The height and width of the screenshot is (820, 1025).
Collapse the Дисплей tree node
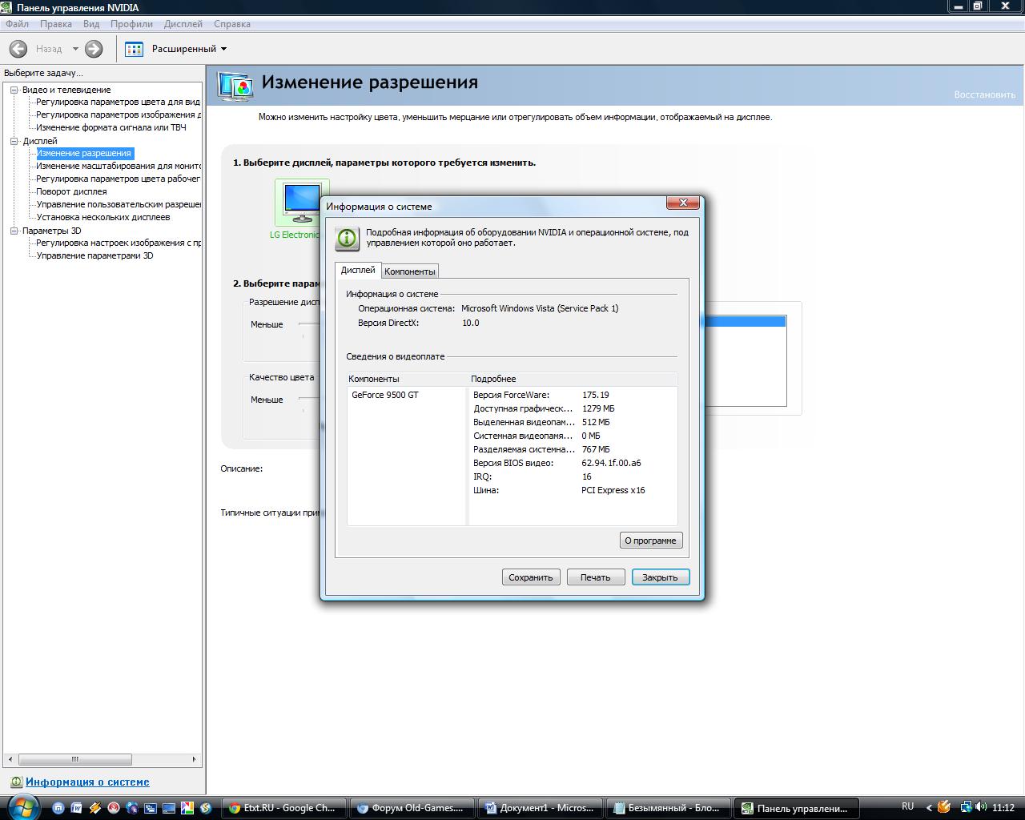(14, 141)
